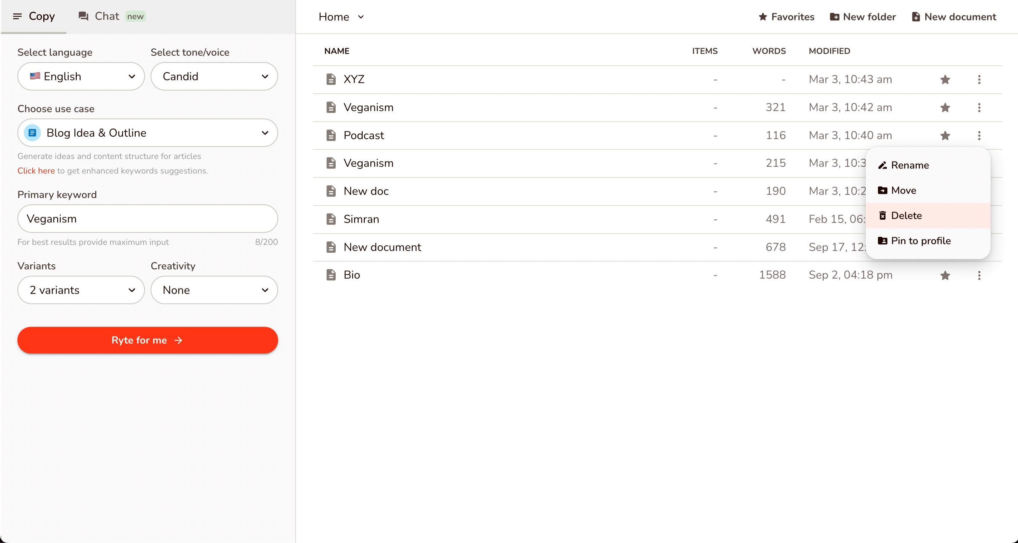Click the star icon beside Favorites
This screenshot has width=1018, height=543.
coord(763,17)
